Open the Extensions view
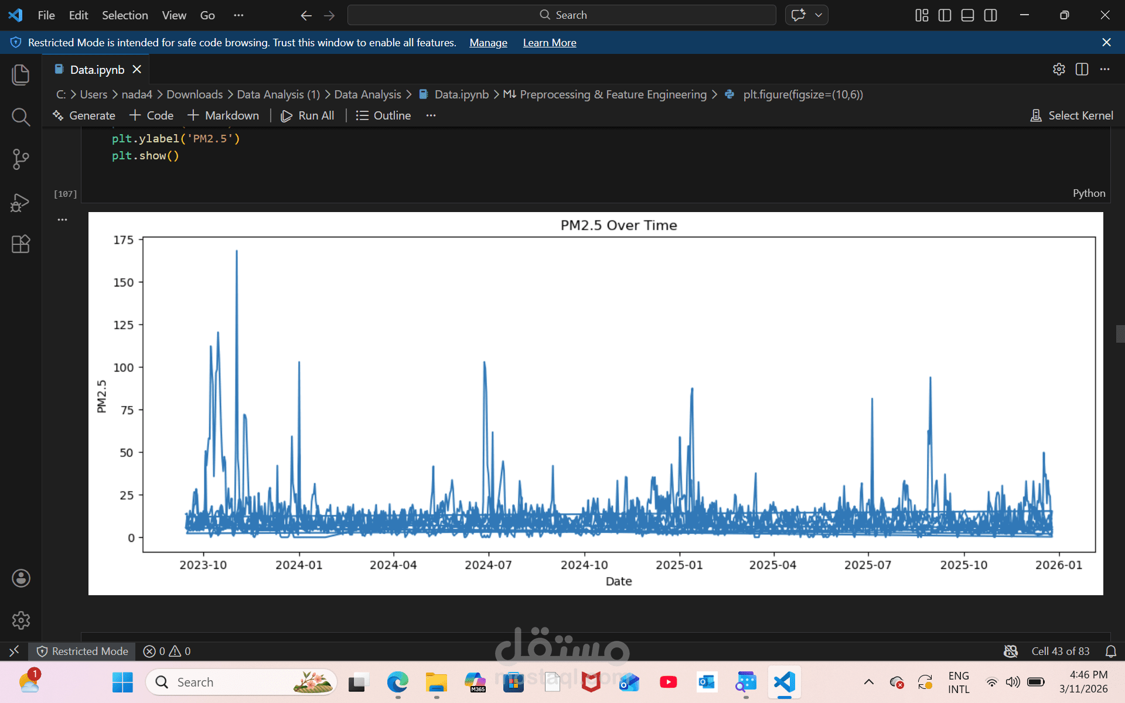1125x703 pixels. (21, 244)
